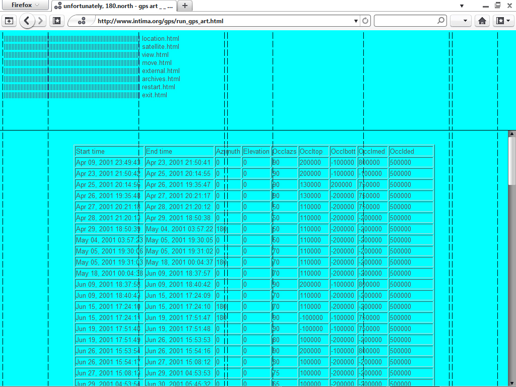The width and height of the screenshot is (516, 387).
Task: Open the list all tabs dropdown
Action: pos(462,6)
